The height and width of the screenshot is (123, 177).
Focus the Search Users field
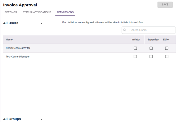(149, 30)
